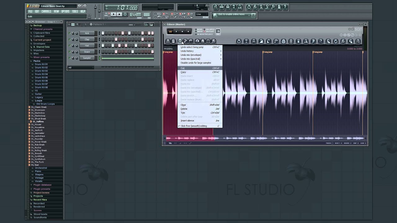The width and height of the screenshot is (397, 223).
Task: Open the Line snap dropdown in toolbar
Action: tap(202, 14)
